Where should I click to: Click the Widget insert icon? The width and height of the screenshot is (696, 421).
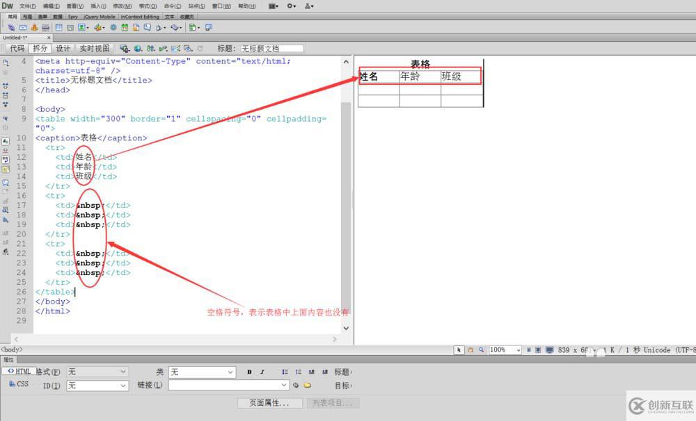point(113,28)
